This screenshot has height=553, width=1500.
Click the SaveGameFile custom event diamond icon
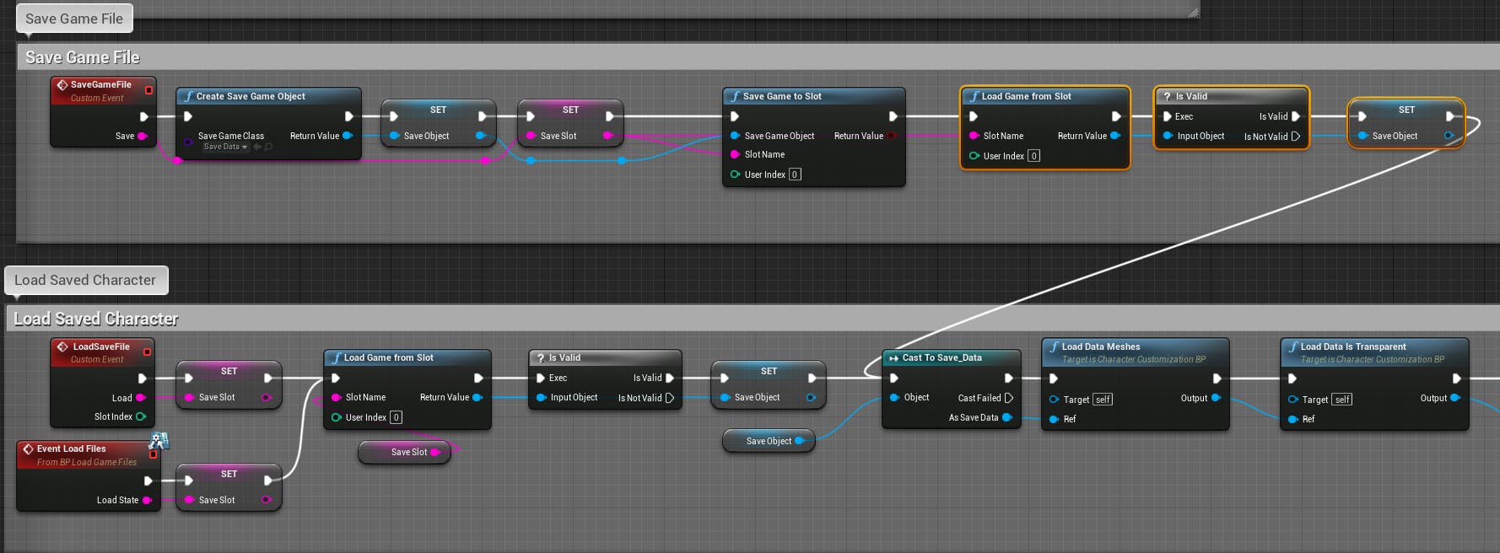coord(62,85)
